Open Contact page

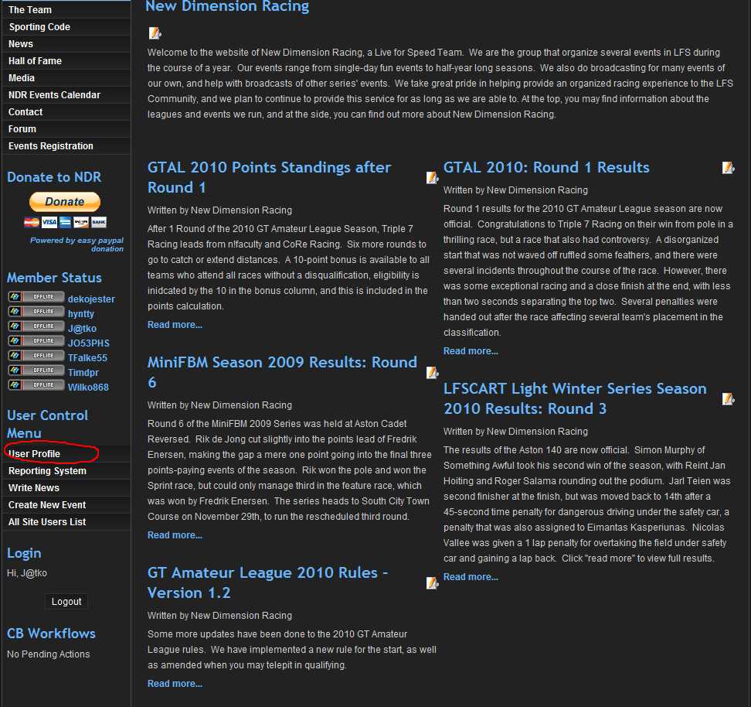pyautogui.click(x=66, y=111)
